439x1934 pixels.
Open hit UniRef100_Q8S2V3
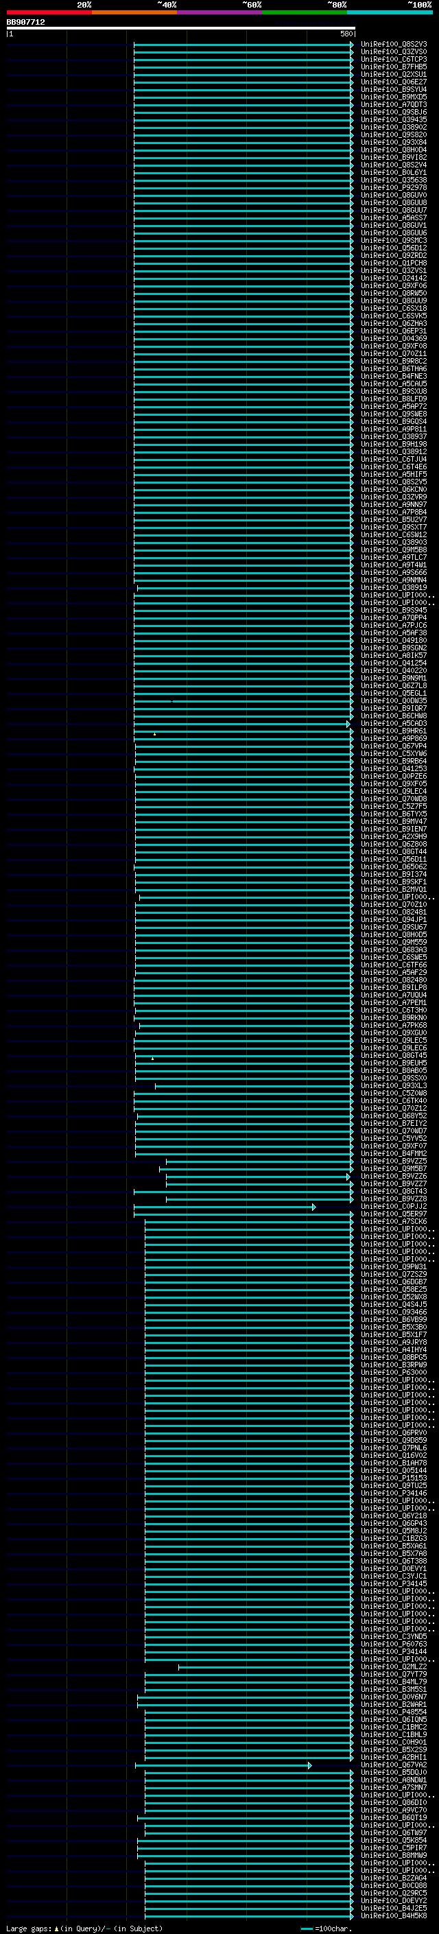point(394,45)
